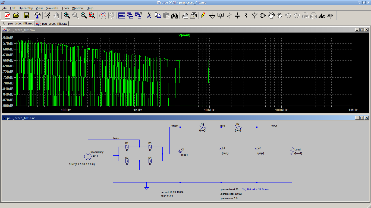Click the Pan magnifier icon
This screenshot has width=371, height=208.
point(75,15)
